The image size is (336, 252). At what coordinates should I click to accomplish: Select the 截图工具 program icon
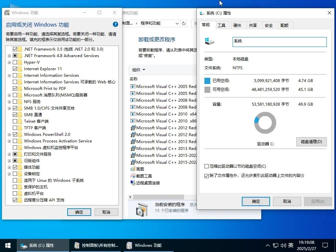tap(133, 176)
